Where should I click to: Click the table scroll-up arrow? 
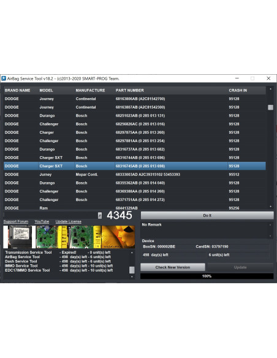(271, 89)
